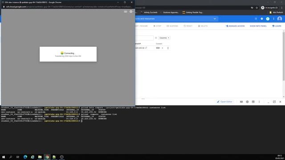Click the SSH window address bar URL
This screenshot has width=285, height=160.
[x=69, y=7]
